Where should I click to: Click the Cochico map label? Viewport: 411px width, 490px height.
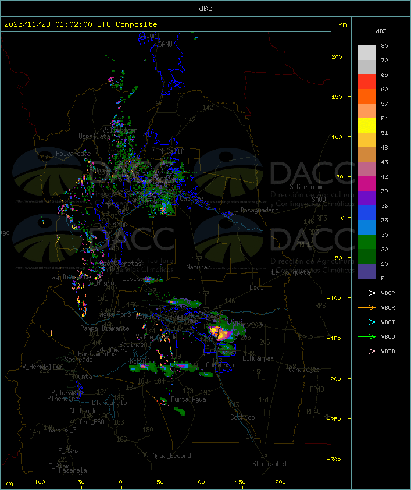tap(242, 417)
